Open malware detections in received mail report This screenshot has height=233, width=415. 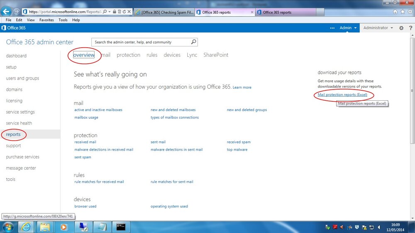pyautogui.click(x=104, y=149)
